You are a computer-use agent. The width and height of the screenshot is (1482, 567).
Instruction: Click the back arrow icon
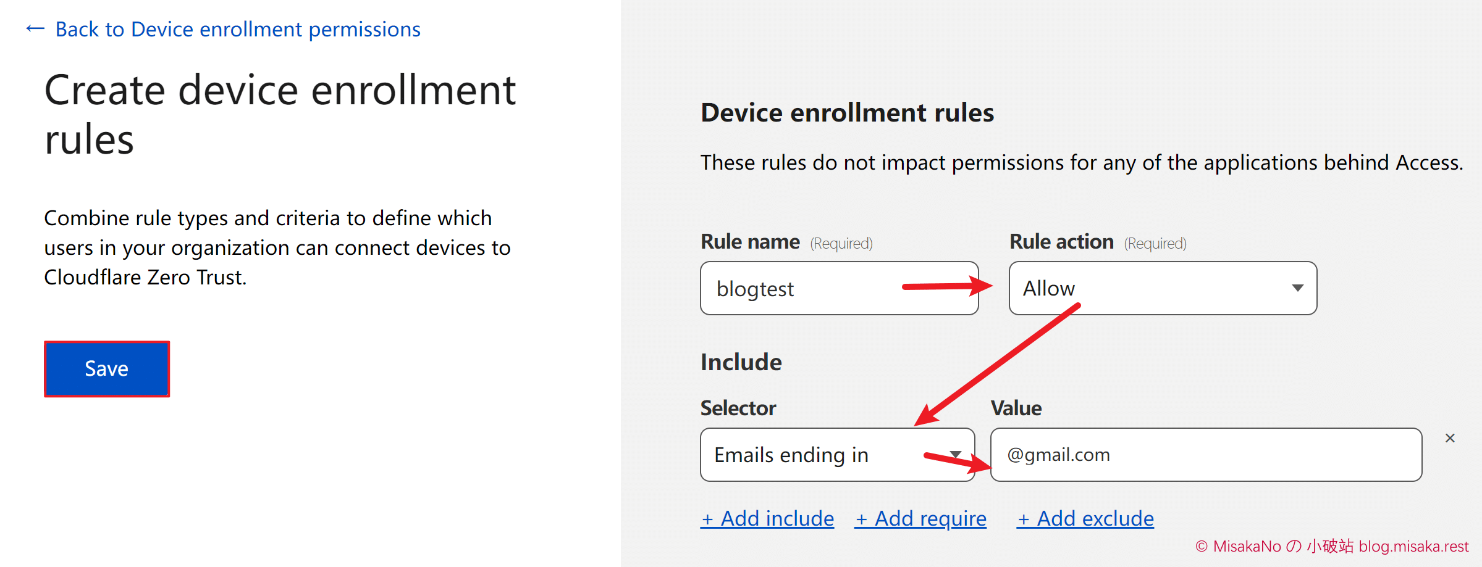tap(35, 29)
